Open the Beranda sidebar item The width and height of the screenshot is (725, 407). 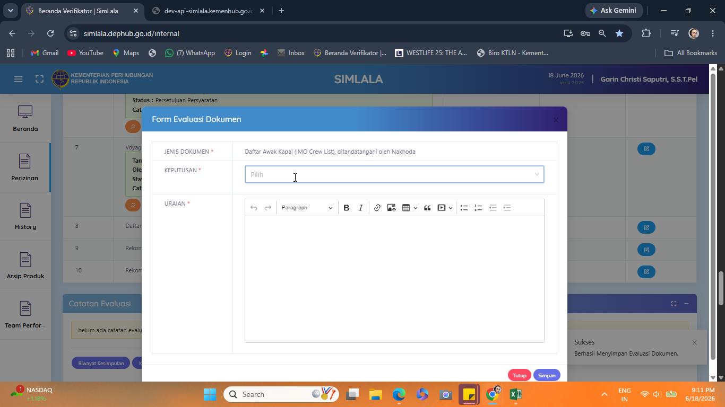tap(25, 119)
